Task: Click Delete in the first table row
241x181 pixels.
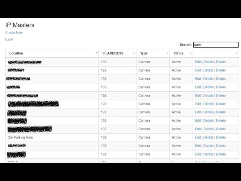Action: pyautogui.click(x=221, y=62)
